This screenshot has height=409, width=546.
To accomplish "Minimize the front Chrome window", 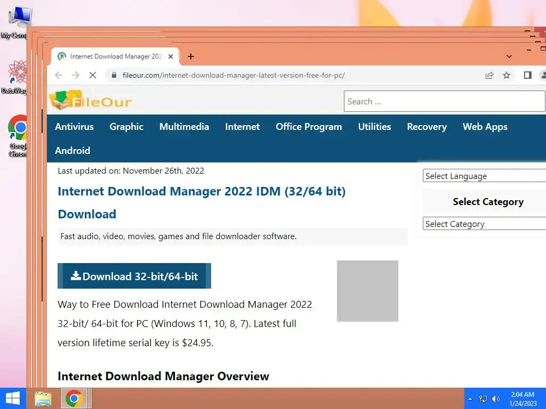I will (x=529, y=50).
